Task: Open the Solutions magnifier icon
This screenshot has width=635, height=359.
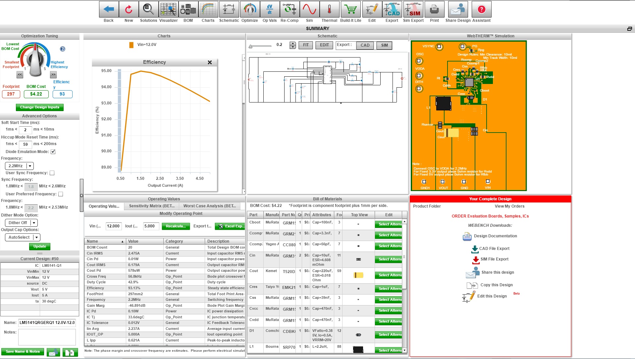Action: point(148,9)
